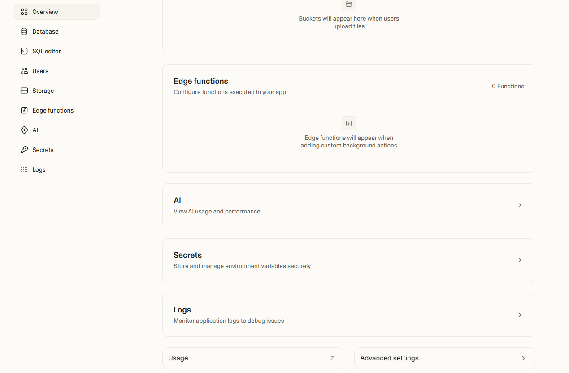This screenshot has width=569, height=373.
Task: Open the Edge functions section heading
Action: [201, 81]
